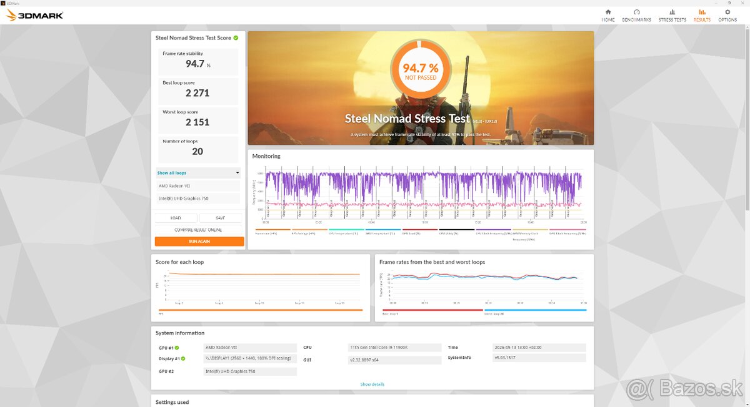Select Intel(R) UHD Graphics 750 under Show all loops

point(198,199)
